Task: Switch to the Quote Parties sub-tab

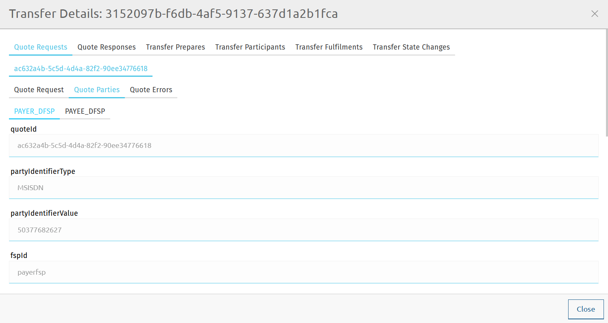Action: tap(97, 90)
